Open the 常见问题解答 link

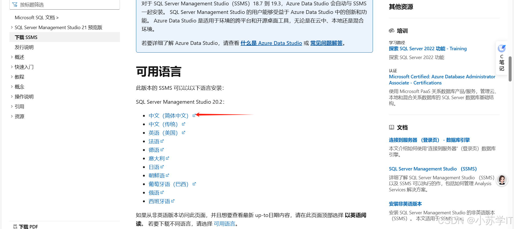326,43
